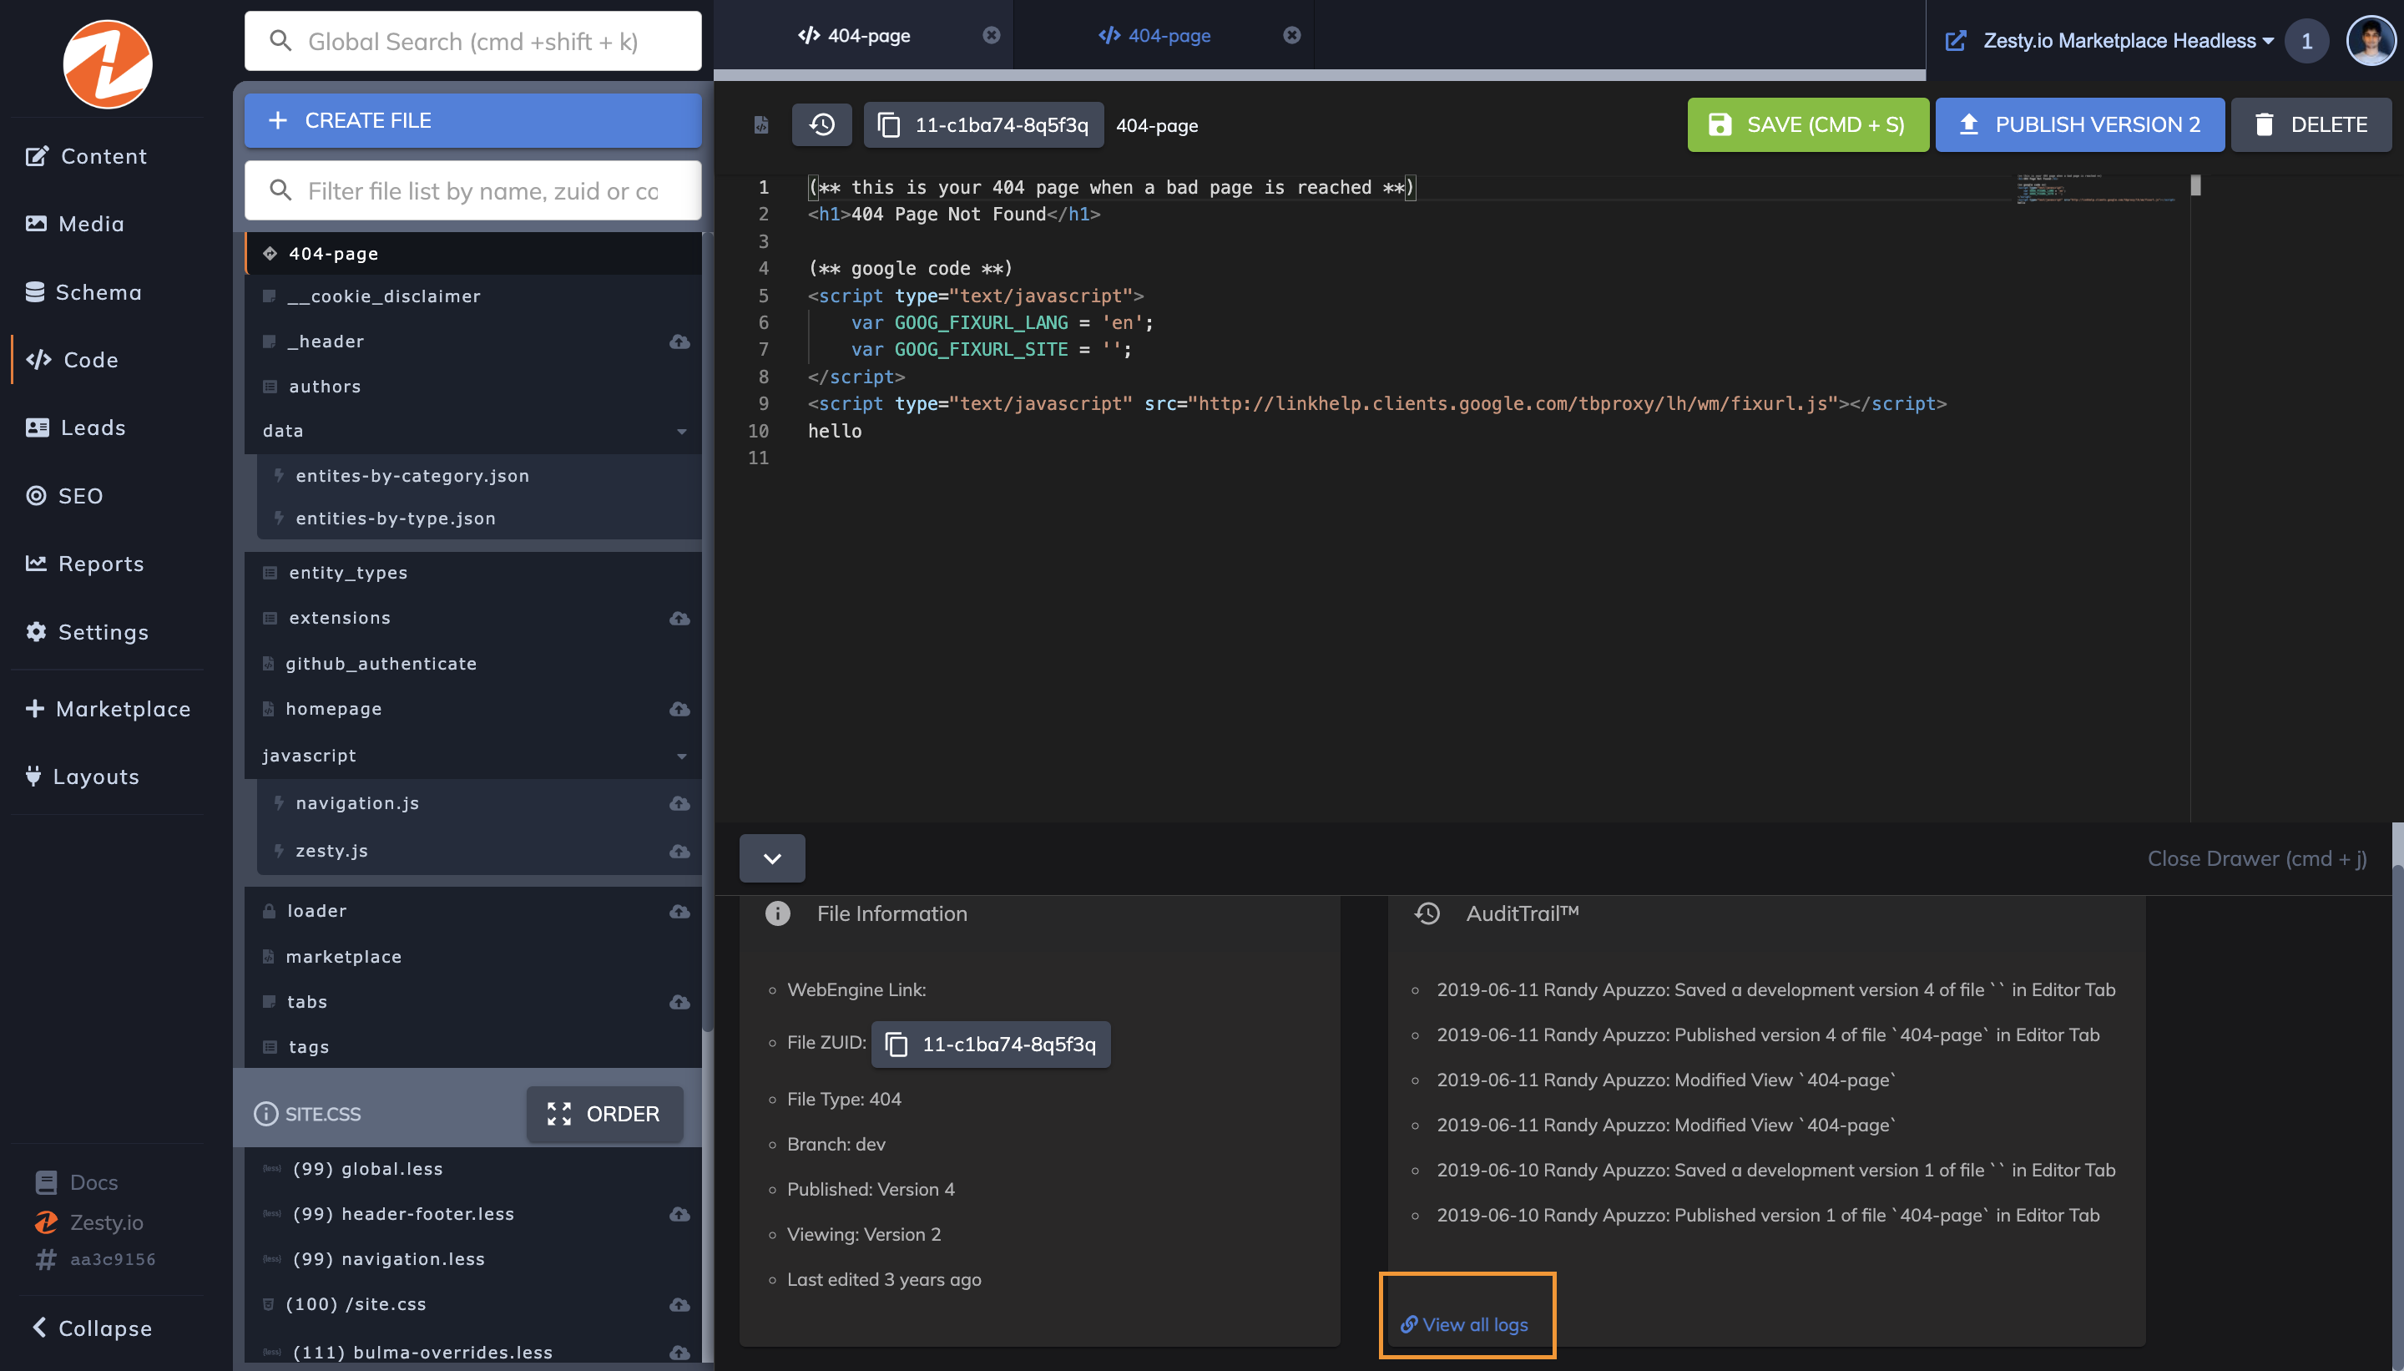Close the first 404-page tab

click(x=991, y=35)
